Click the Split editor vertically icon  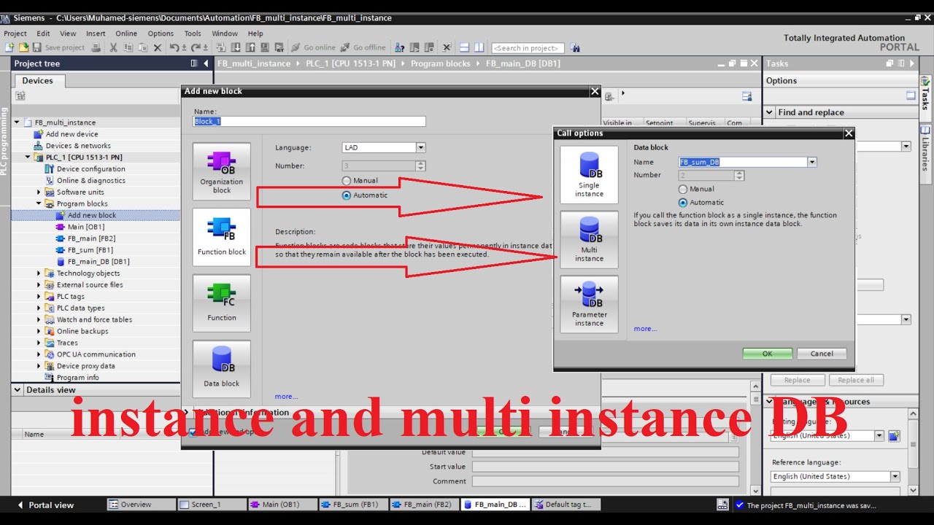[479, 47]
